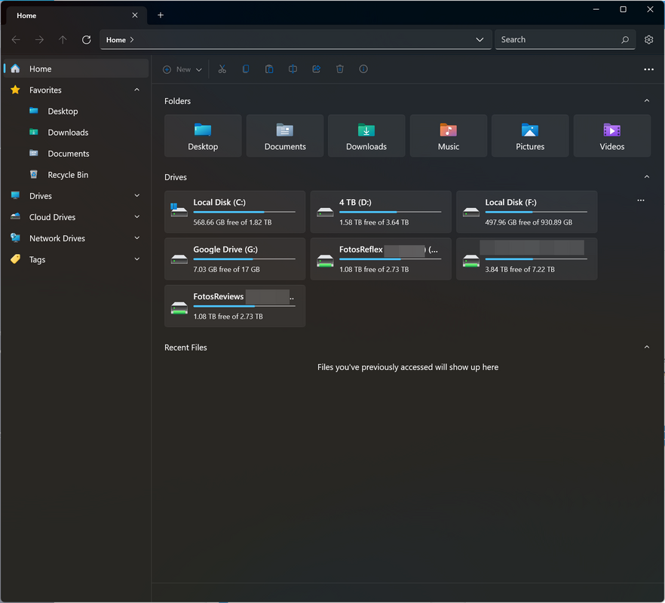Open the Documents folder card

[285, 136]
